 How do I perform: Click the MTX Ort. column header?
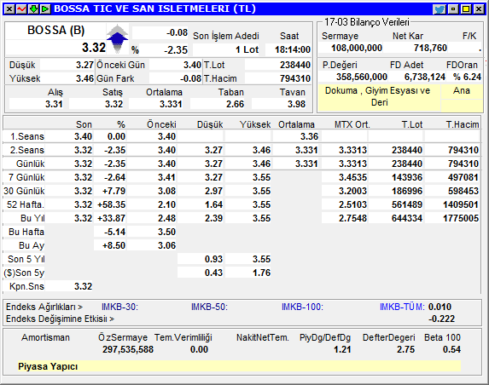tap(352, 124)
